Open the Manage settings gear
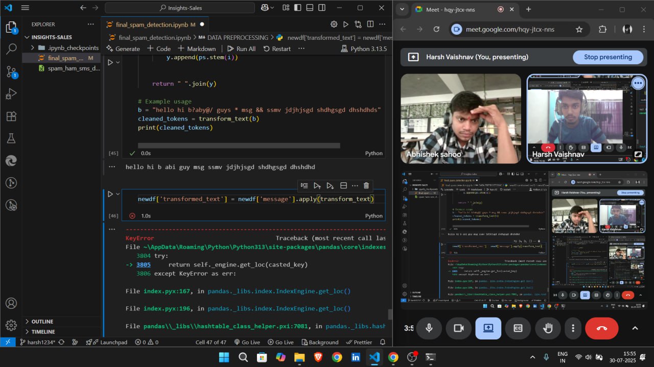 coord(11,325)
